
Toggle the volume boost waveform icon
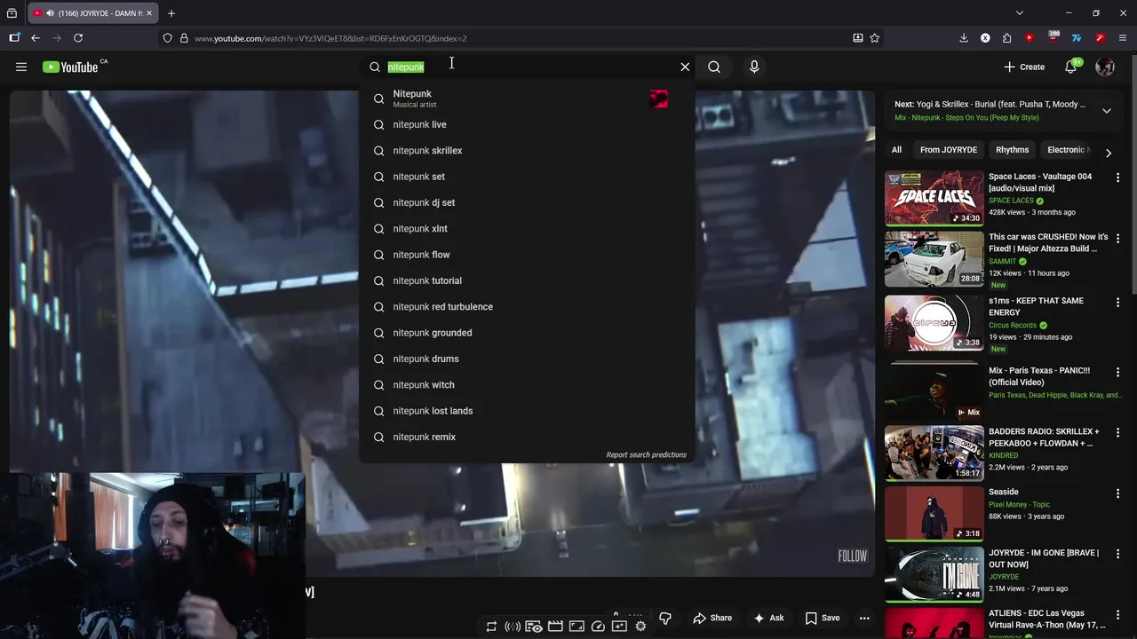point(513,627)
